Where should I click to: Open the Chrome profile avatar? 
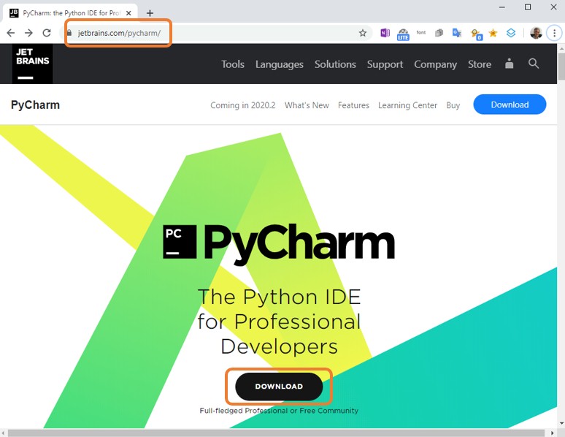coord(536,33)
